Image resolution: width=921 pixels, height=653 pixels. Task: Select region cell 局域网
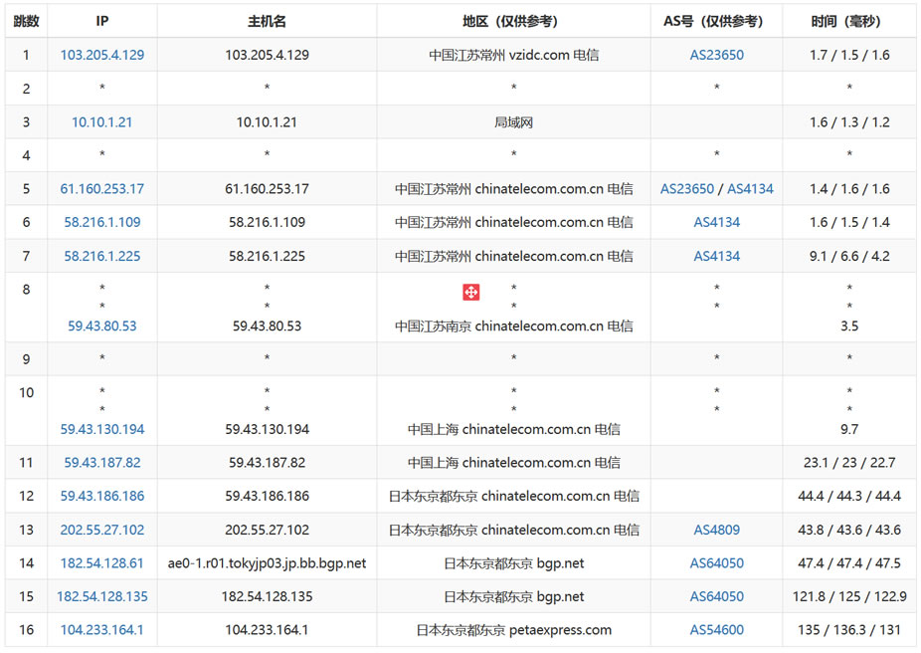pos(513,122)
